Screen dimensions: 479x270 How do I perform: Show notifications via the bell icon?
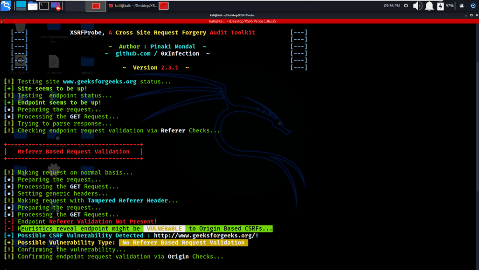pyautogui.click(x=429, y=6)
